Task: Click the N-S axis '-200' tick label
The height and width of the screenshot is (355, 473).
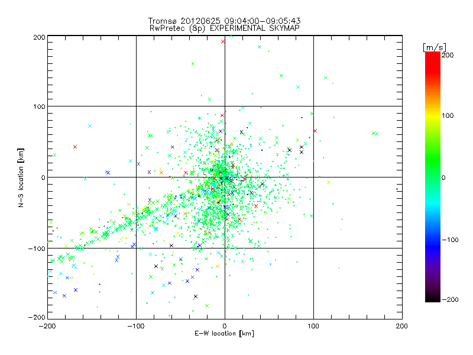Action: pos(37,317)
